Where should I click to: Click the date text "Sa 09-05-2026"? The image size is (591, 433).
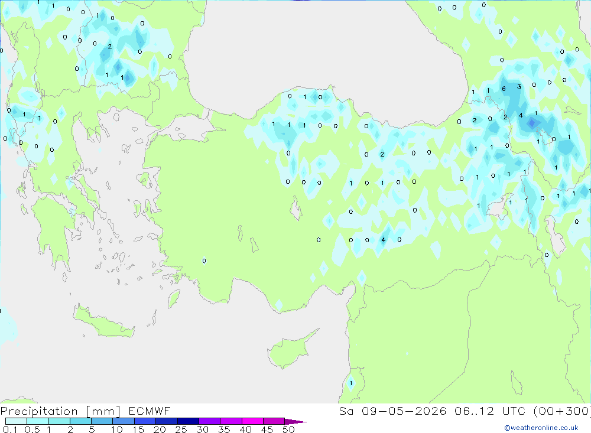(x=392, y=411)
